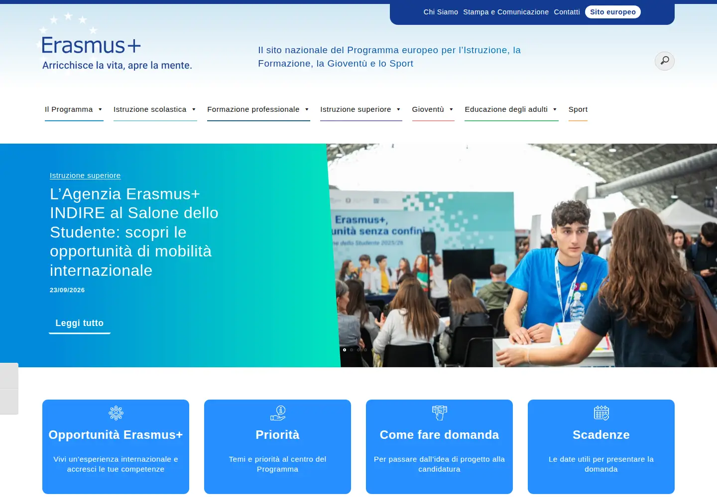Open the search magnifier icon

coord(664,61)
